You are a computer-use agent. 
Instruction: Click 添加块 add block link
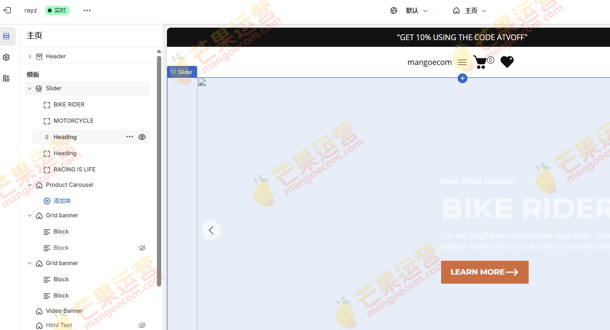[x=62, y=201]
